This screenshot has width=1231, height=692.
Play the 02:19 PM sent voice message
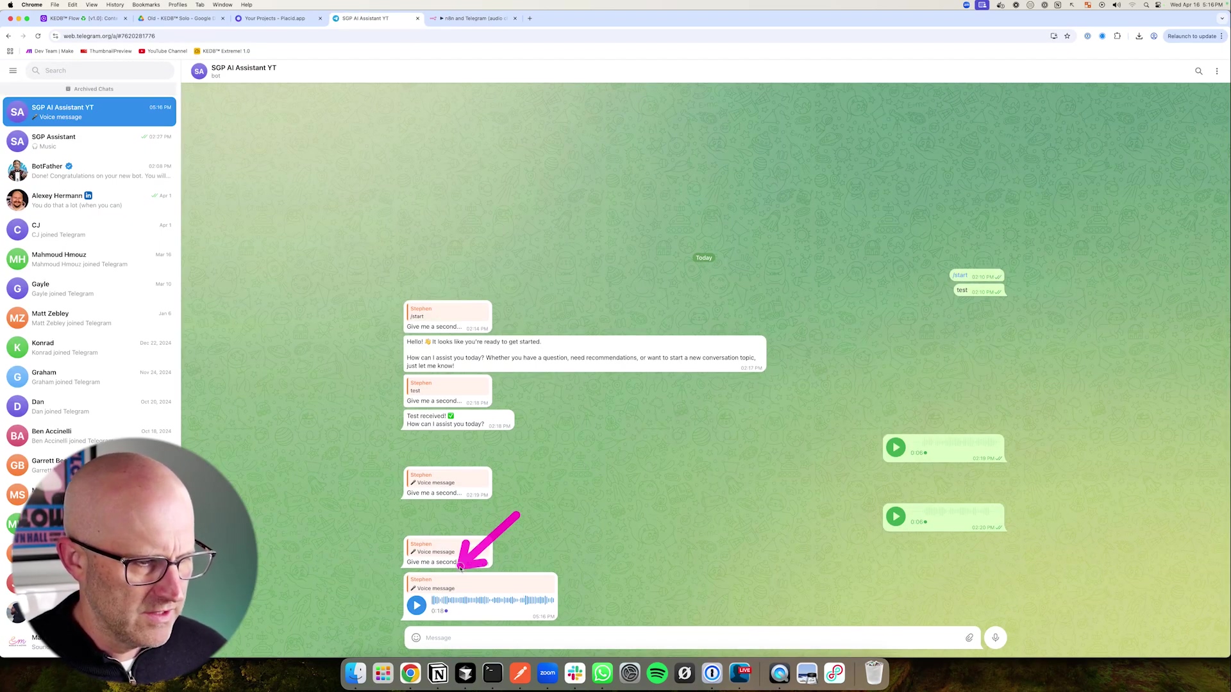coord(895,447)
